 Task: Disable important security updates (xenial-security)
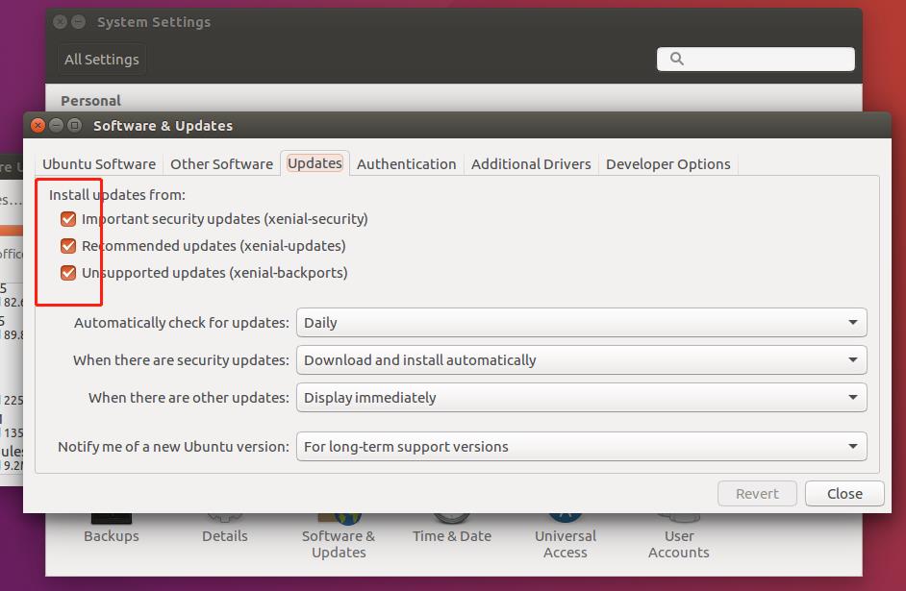point(68,218)
